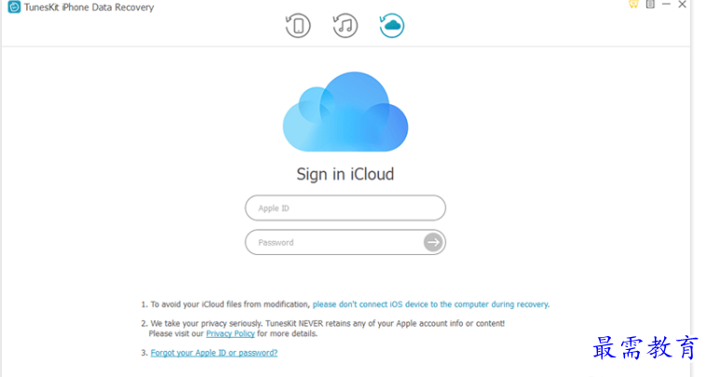Open Forgot your Apple ID or password link
706x377 pixels.
[x=214, y=353]
